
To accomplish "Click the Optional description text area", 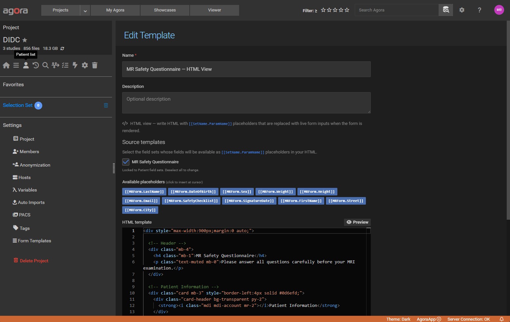I will (246, 103).
